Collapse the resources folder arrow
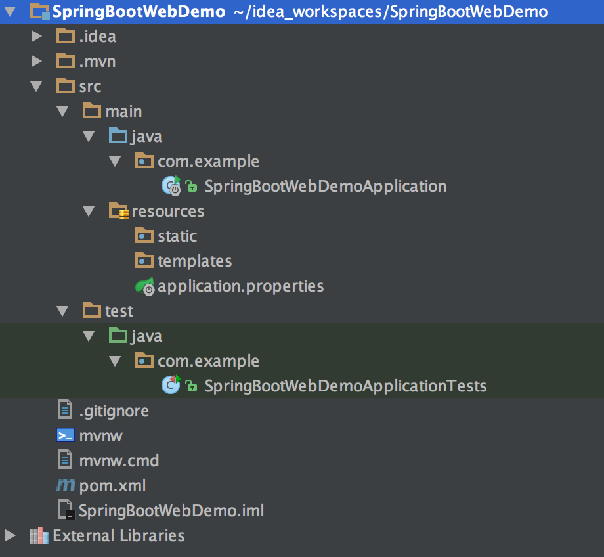This screenshot has width=604, height=557. [x=89, y=212]
